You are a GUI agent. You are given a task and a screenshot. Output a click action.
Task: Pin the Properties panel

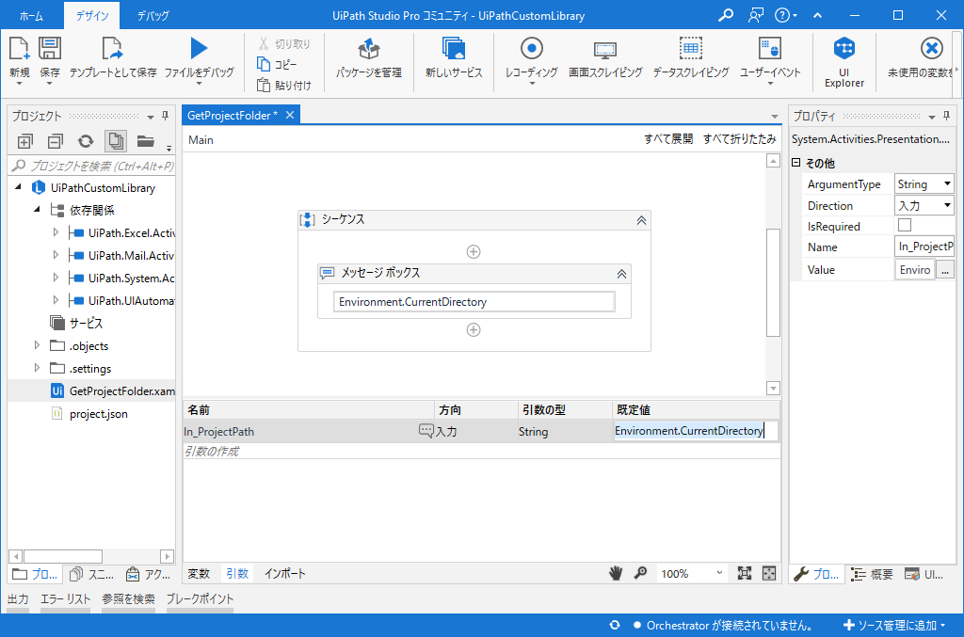[x=946, y=116]
